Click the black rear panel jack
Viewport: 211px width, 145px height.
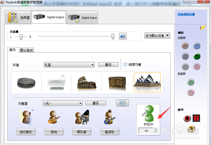(185, 56)
